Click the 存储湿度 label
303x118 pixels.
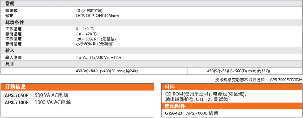(13, 44)
